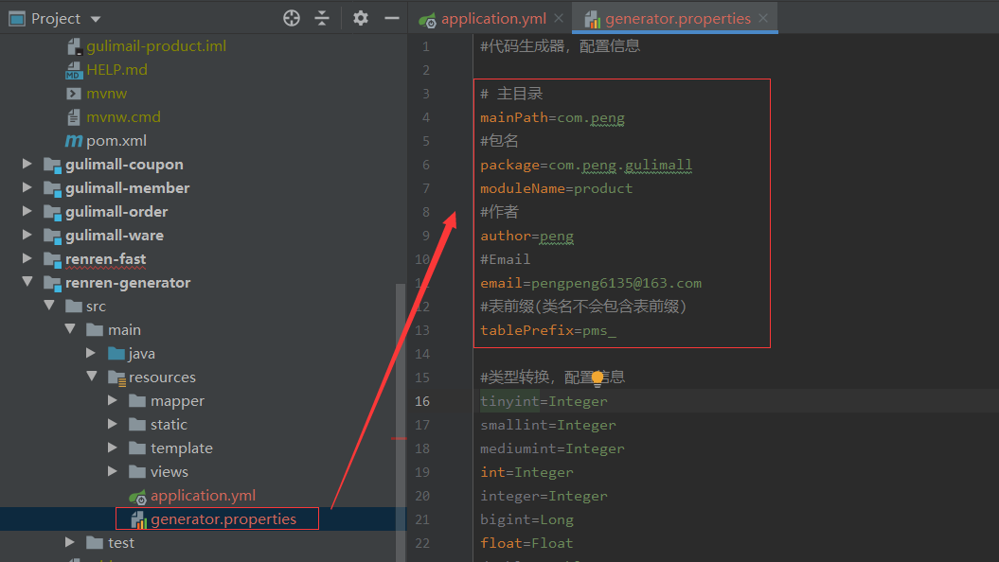This screenshot has height=562, width=999.
Task: Select gulimall-order in the project tree
Action: click(116, 211)
